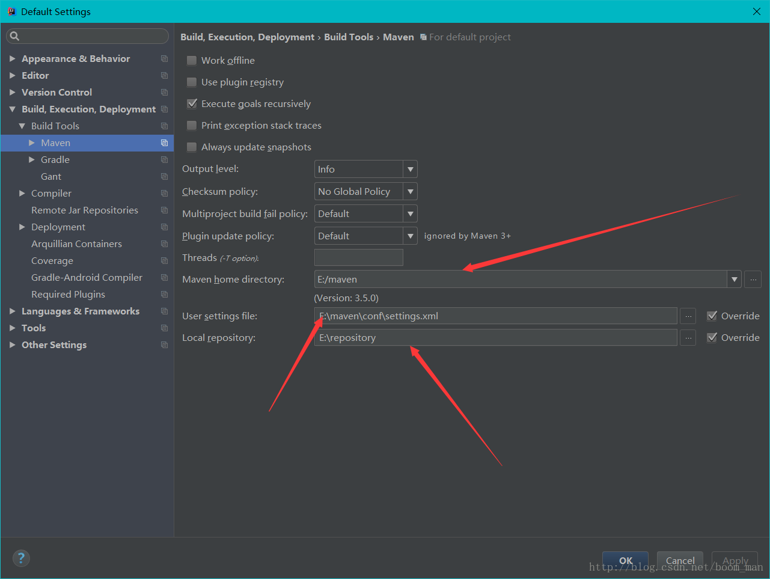
Task: Click project-level icon beside Version Control
Action: pos(164,93)
